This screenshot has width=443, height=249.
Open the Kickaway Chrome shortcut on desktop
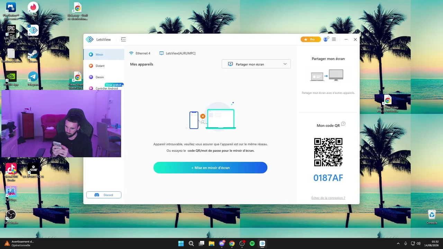(x=78, y=11)
